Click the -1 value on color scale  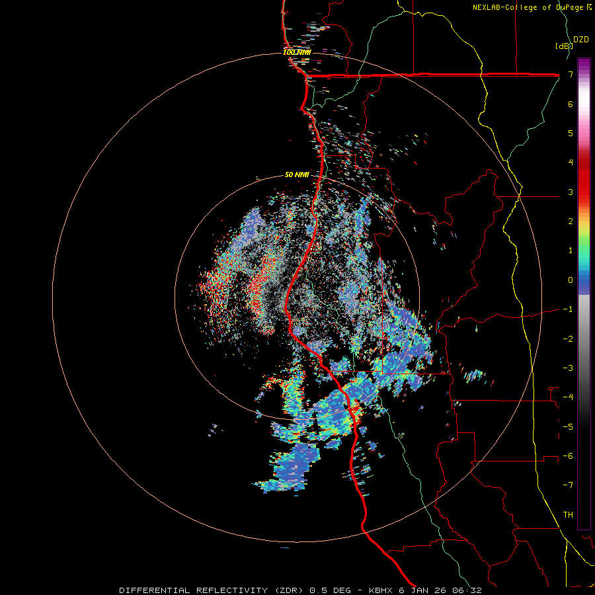tap(568, 309)
